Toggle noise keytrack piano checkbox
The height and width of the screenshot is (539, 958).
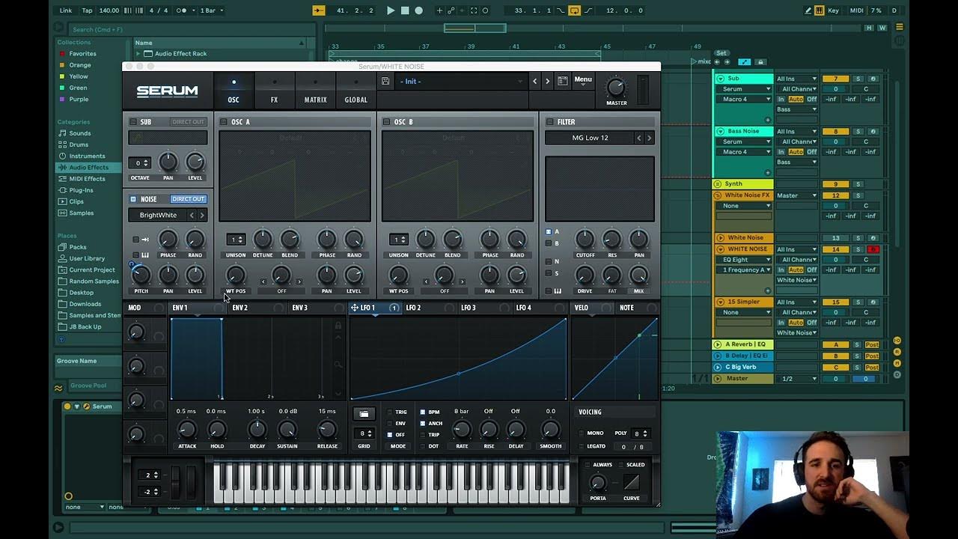135,255
